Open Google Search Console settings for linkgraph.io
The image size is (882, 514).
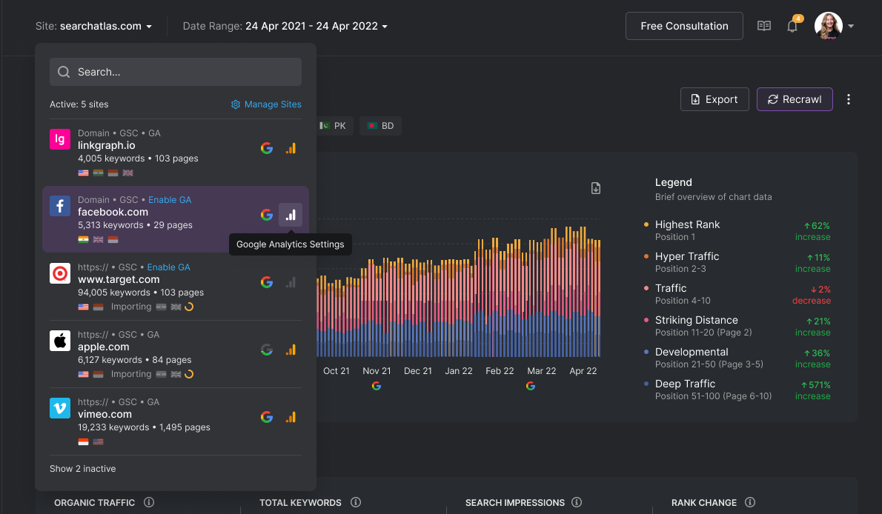[x=267, y=148]
